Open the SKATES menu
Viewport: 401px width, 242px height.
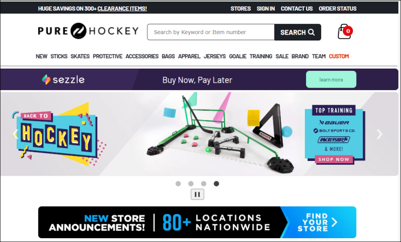tap(80, 56)
